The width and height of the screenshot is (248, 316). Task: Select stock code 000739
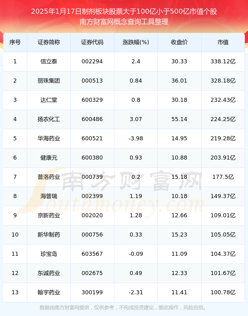click(x=92, y=177)
